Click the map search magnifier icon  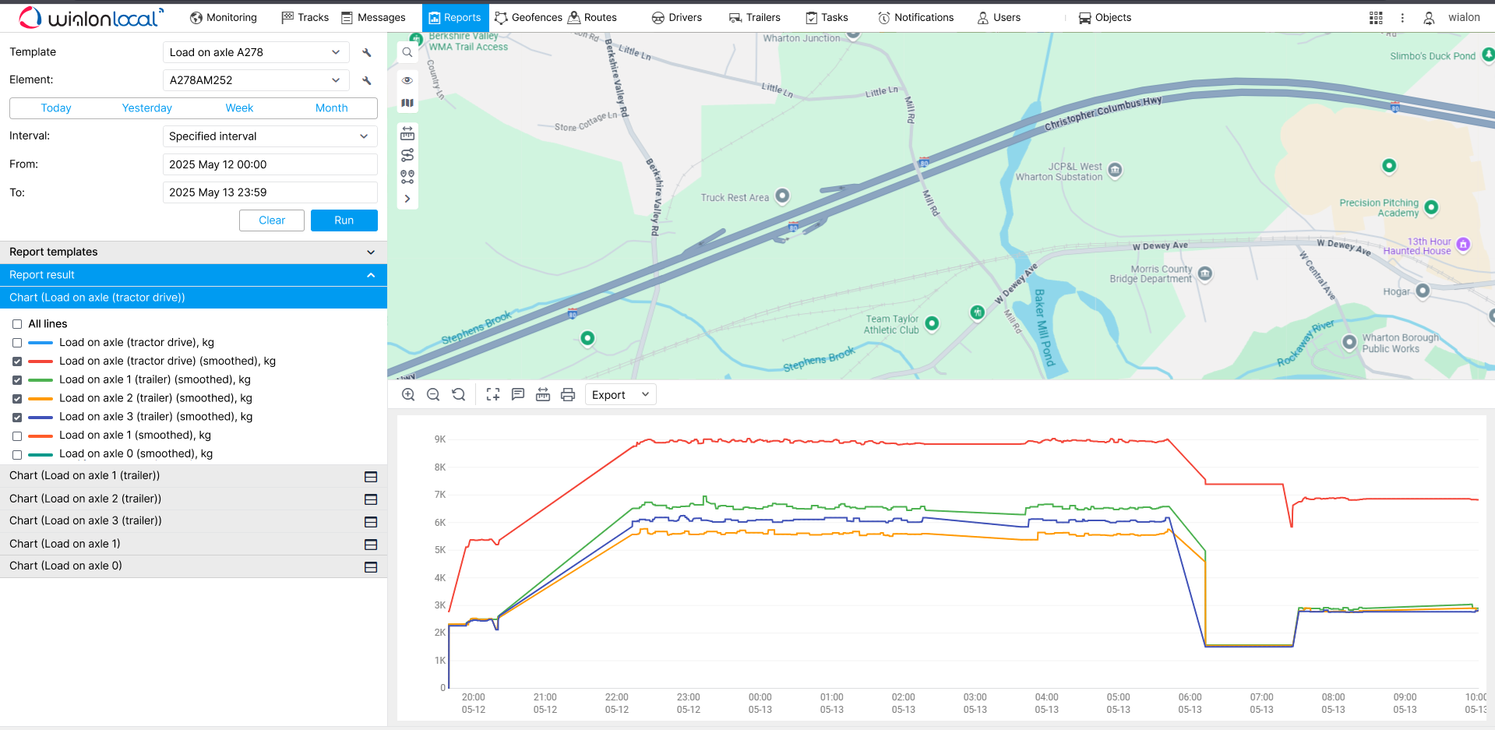407,53
